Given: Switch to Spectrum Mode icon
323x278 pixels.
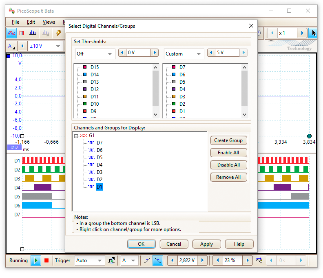Looking at the screenshot, I should click(x=33, y=33).
